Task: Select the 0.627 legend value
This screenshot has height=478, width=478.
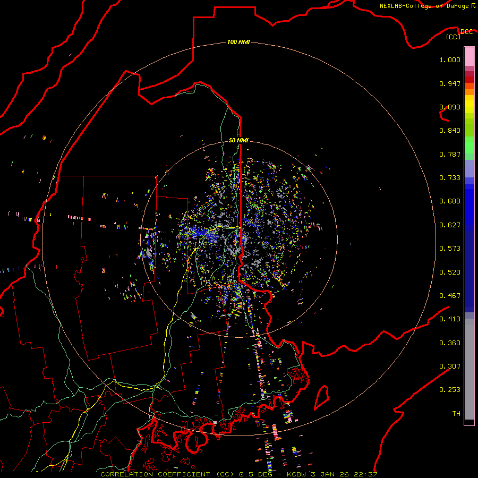Action: click(x=450, y=225)
